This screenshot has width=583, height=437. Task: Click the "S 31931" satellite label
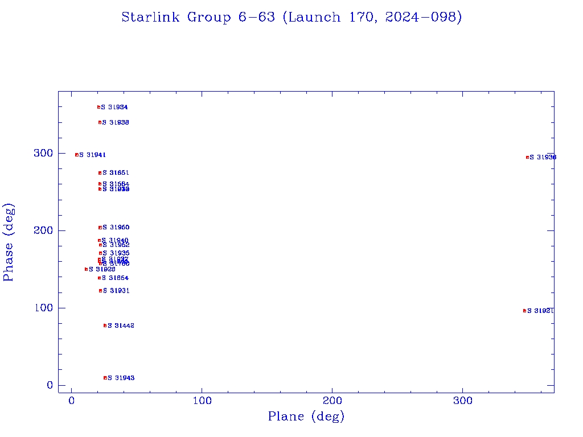coord(116,291)
